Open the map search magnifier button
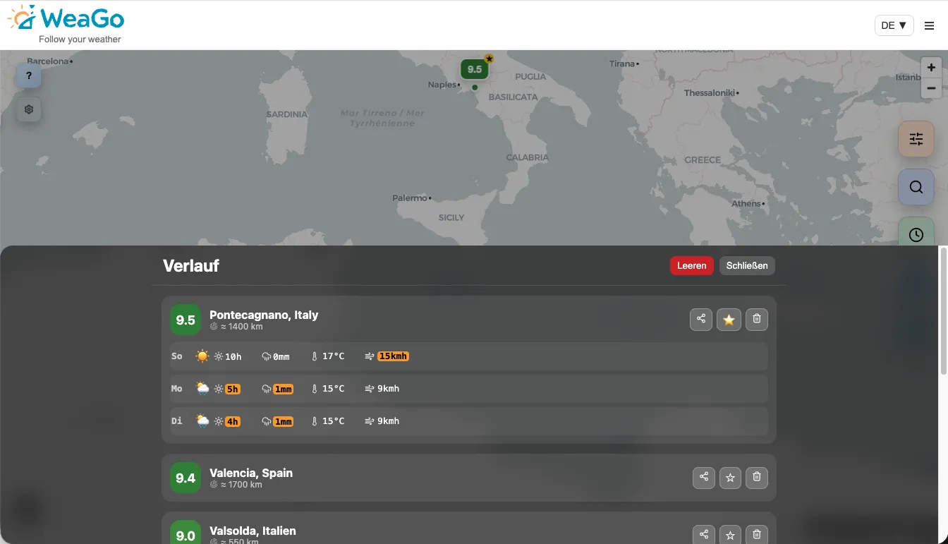Image resolution: width=948 pixels, height=544 pixels. coord(916,187)
